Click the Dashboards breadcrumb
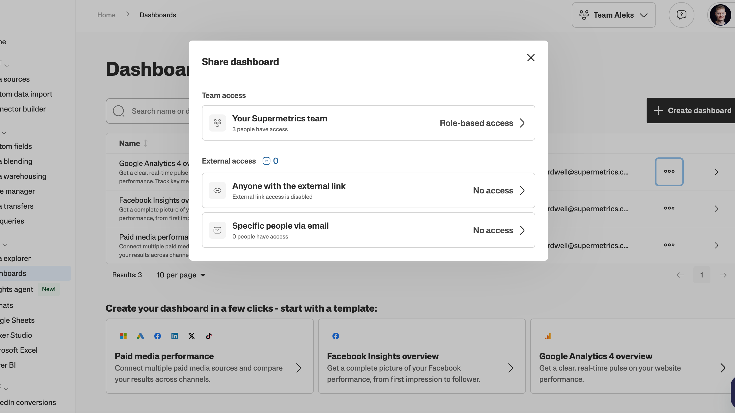The height and width of the screenshot is (413, 735). [x=158, y=15]
